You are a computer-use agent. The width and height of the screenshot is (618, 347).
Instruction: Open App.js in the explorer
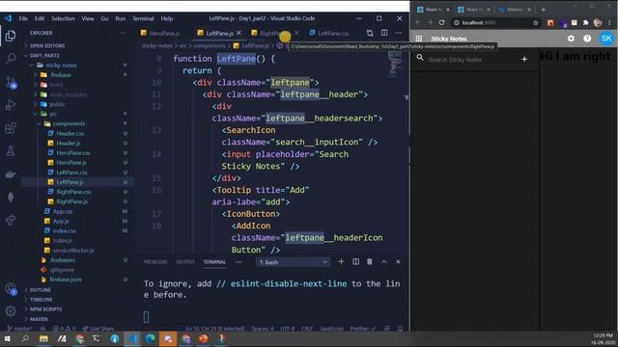(x=61, y=221)
